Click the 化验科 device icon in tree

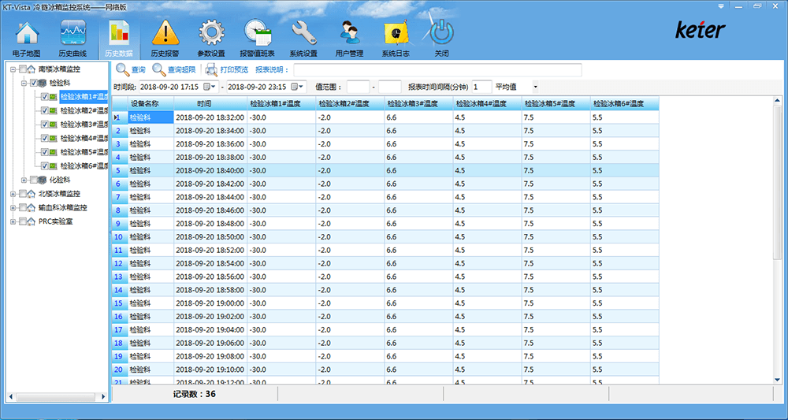[x=43, y=180]
